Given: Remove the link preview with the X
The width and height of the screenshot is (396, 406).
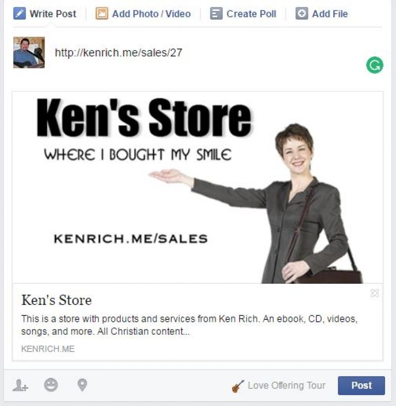Looking at the screenshot, I should point(375,294).
